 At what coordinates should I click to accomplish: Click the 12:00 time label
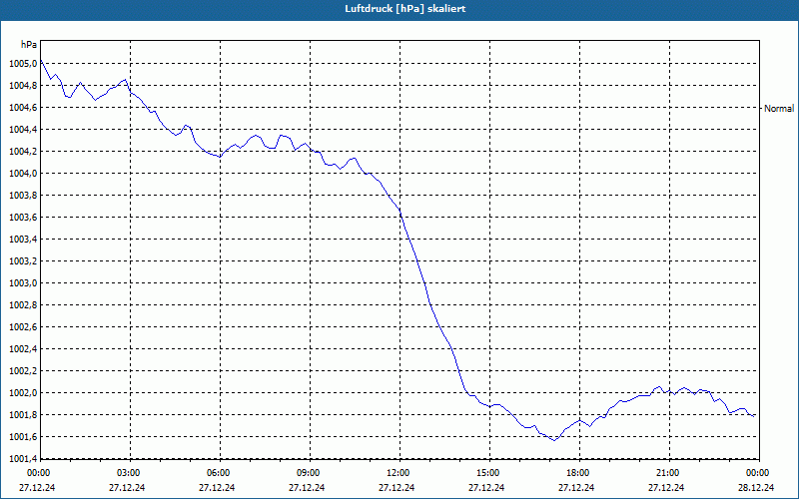[398, 473]
